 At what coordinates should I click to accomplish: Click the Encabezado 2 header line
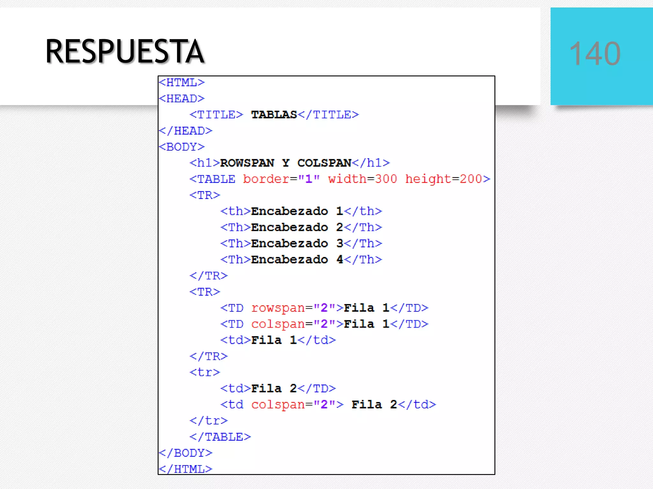pos(301,227)
